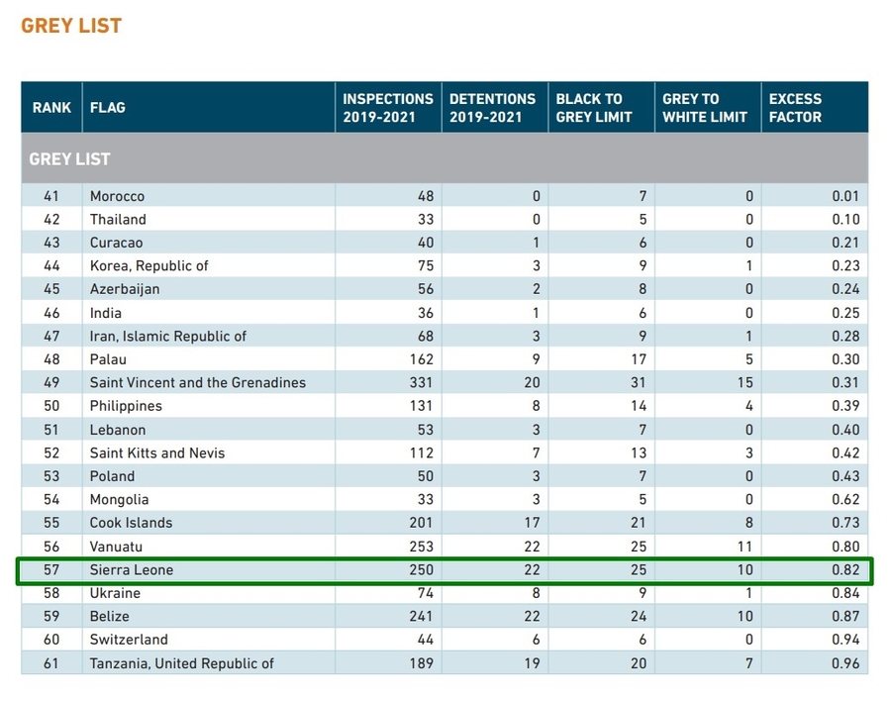Screen dimensions: 891x701
Task: Select Tanzania, United Republic of entry
Action: [x=181, y=663]
